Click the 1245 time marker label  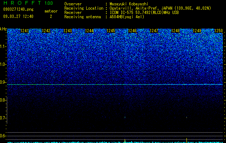[111, 31]
